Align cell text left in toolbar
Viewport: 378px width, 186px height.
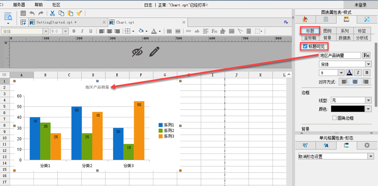pos(102,31)
